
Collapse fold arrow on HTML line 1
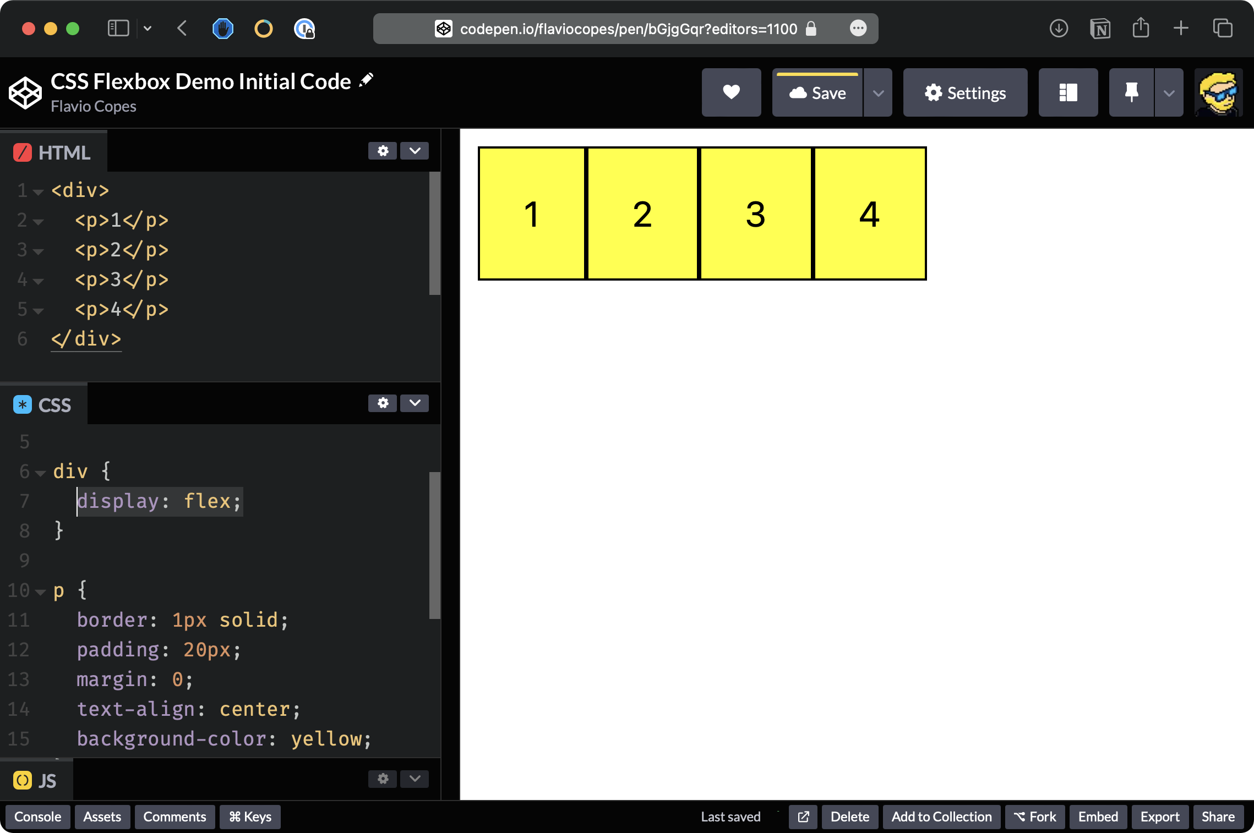(x=38, y=192)
